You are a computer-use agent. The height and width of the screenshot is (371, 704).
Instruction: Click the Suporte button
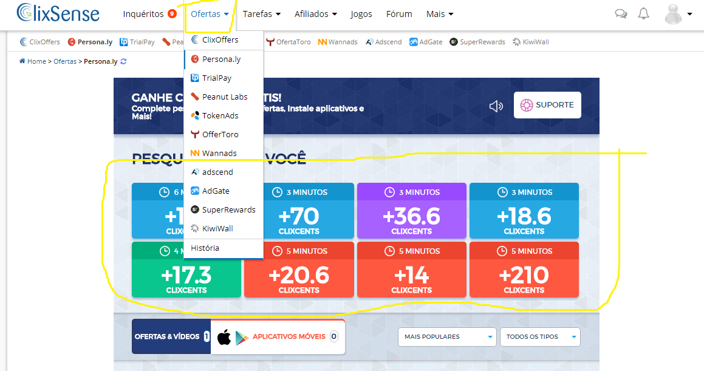click(x=547, y=105)
